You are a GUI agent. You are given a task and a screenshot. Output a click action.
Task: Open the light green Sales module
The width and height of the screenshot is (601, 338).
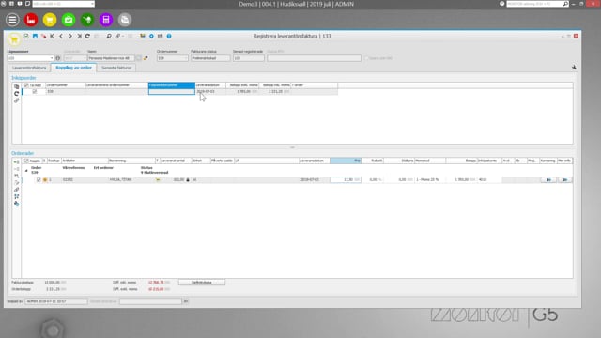point(69,20)
